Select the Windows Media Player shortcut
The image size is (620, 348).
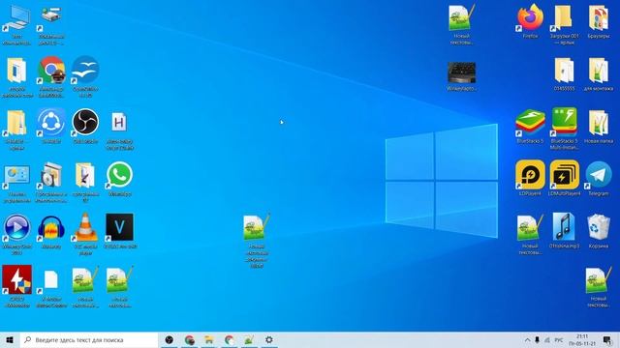click(16, 228)
